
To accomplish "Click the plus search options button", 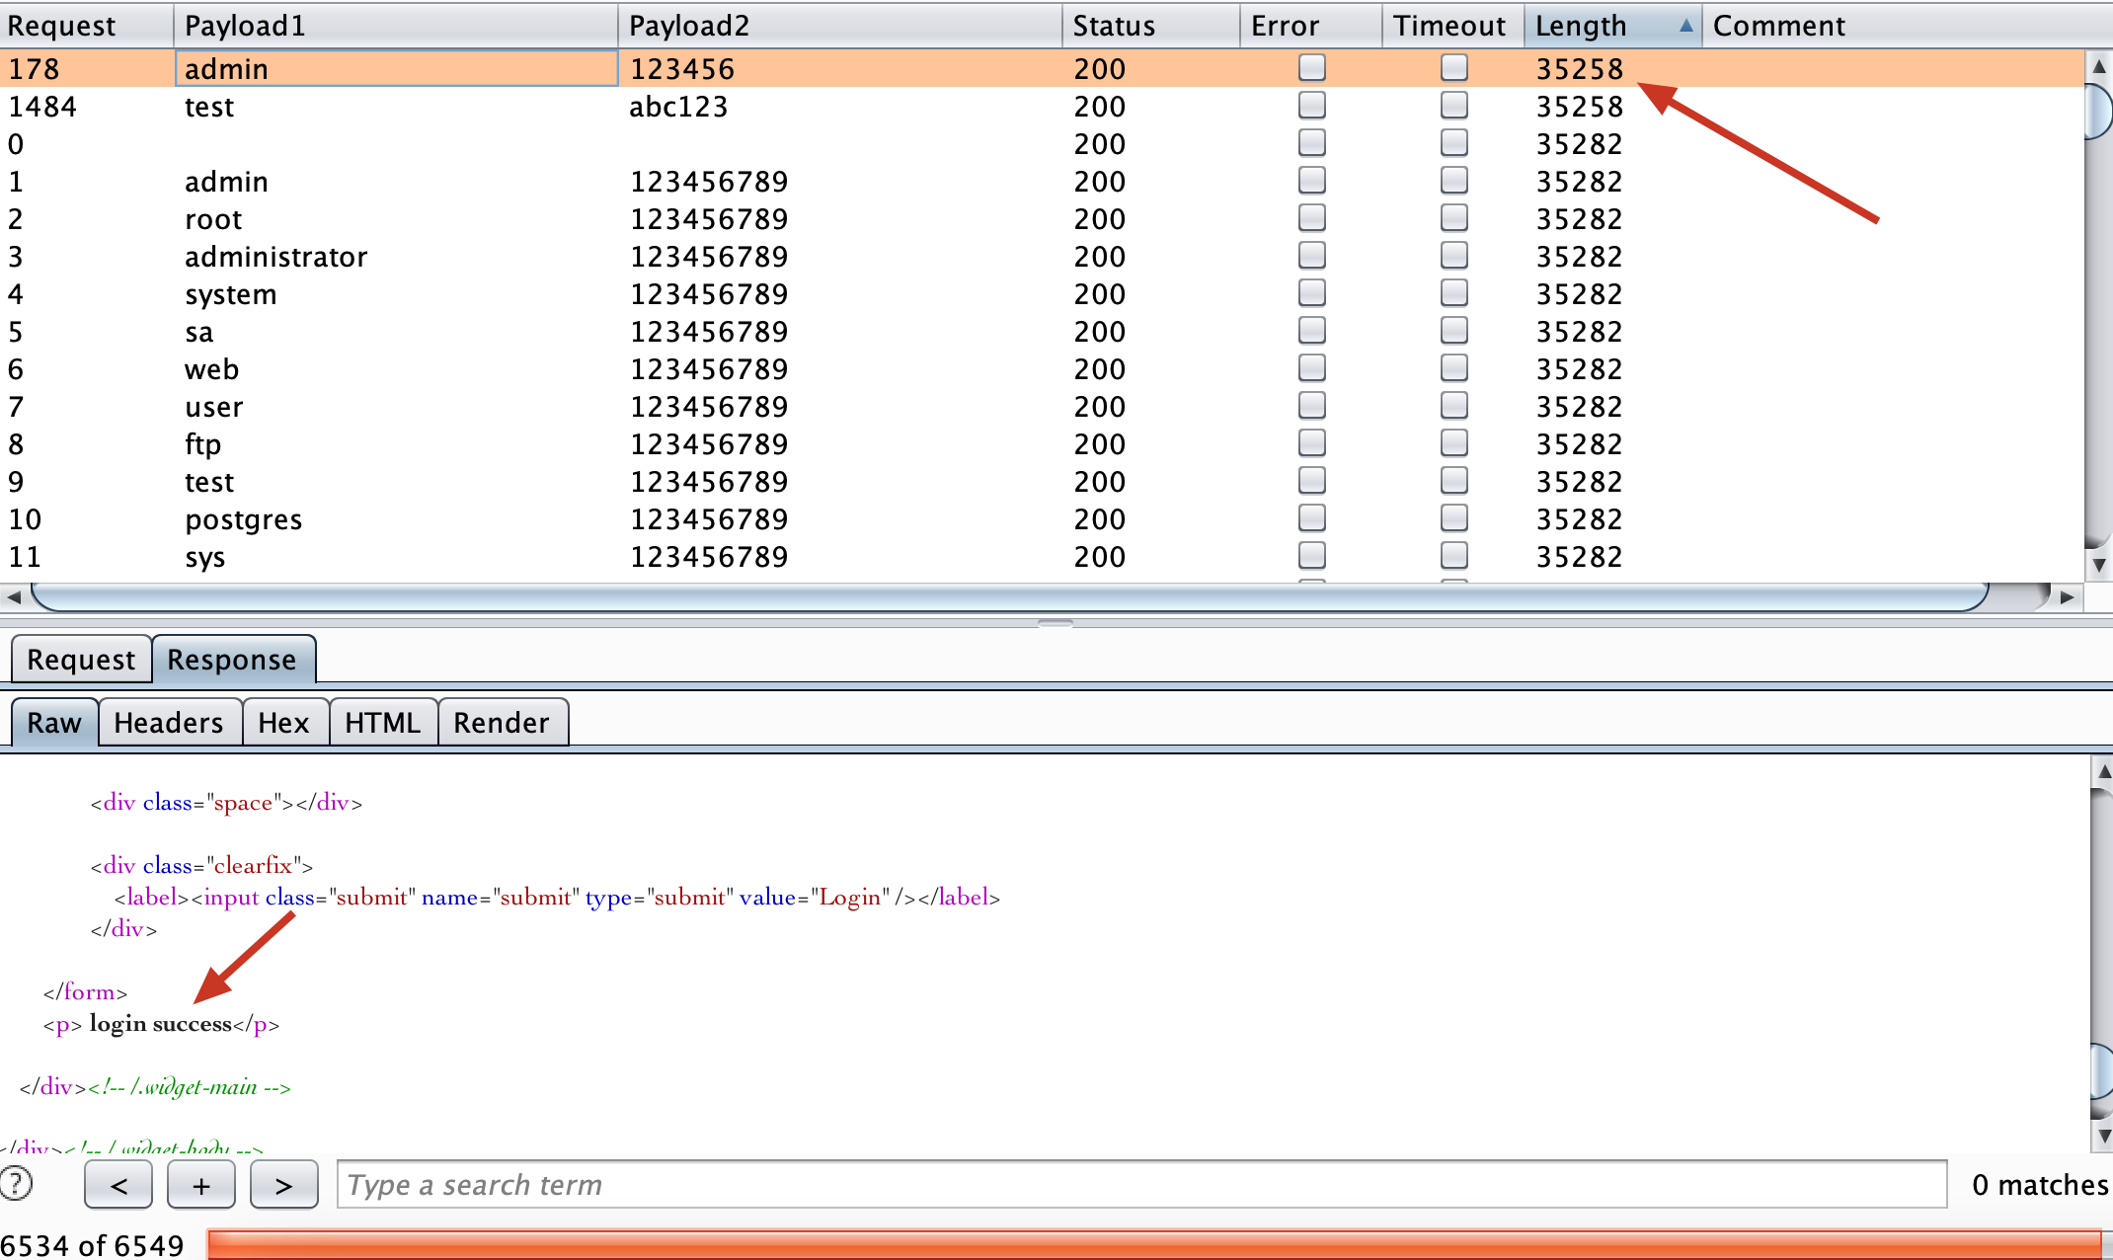I will coord(201,1185).
